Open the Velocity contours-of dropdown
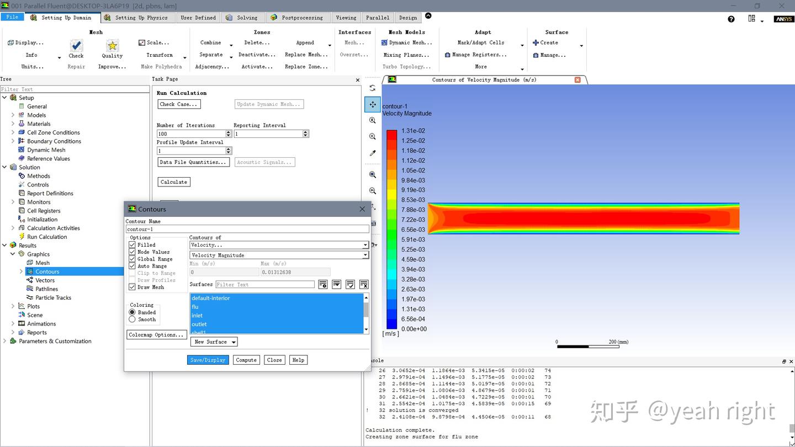Viewport: 795px width, 447px height. coord(279,245)
